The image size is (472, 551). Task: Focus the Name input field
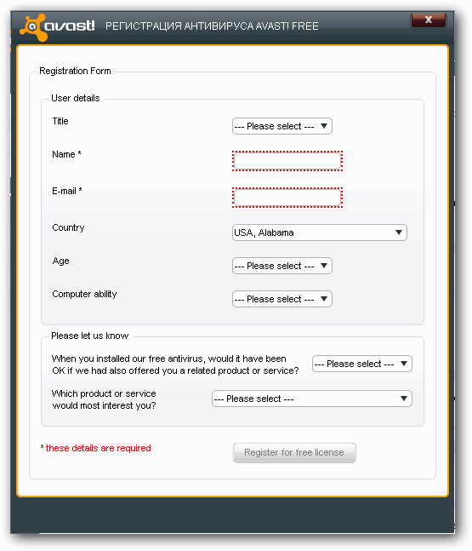coord(287,161)
